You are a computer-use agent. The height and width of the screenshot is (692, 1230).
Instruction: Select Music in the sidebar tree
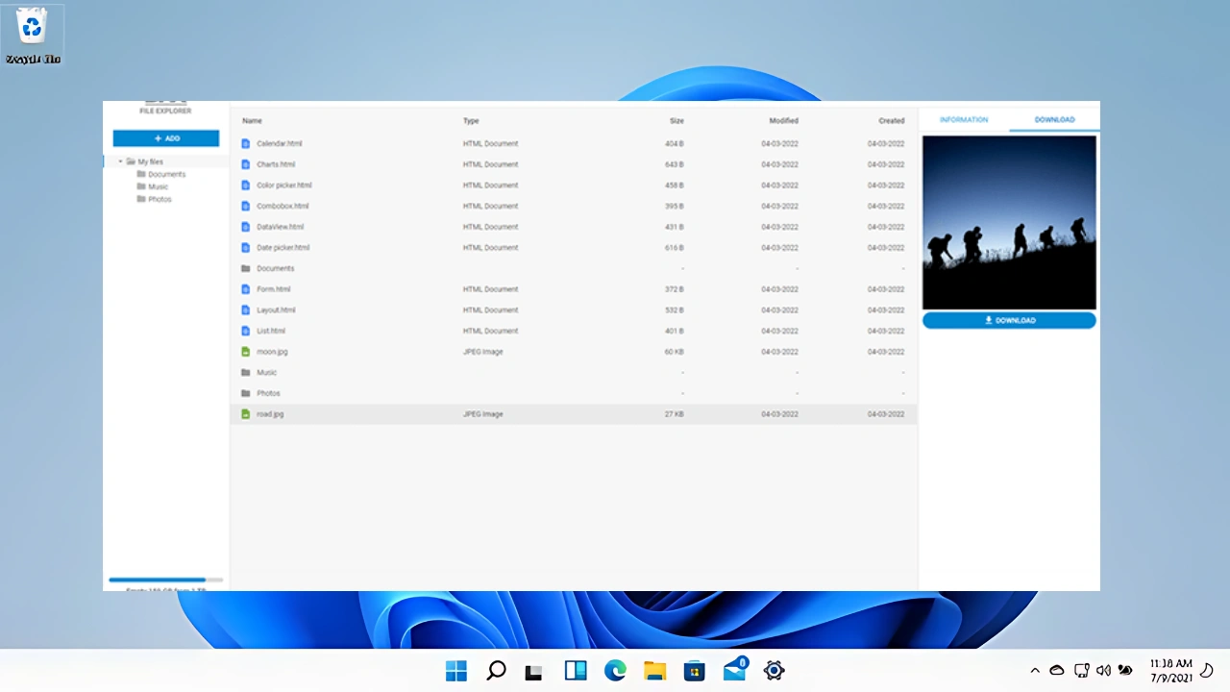pos(158,186)
